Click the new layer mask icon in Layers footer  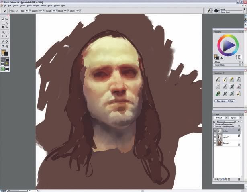point(229,179)
